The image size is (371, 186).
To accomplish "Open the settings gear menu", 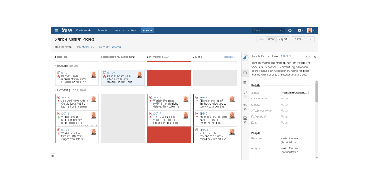I will click(x=300, y=30).
